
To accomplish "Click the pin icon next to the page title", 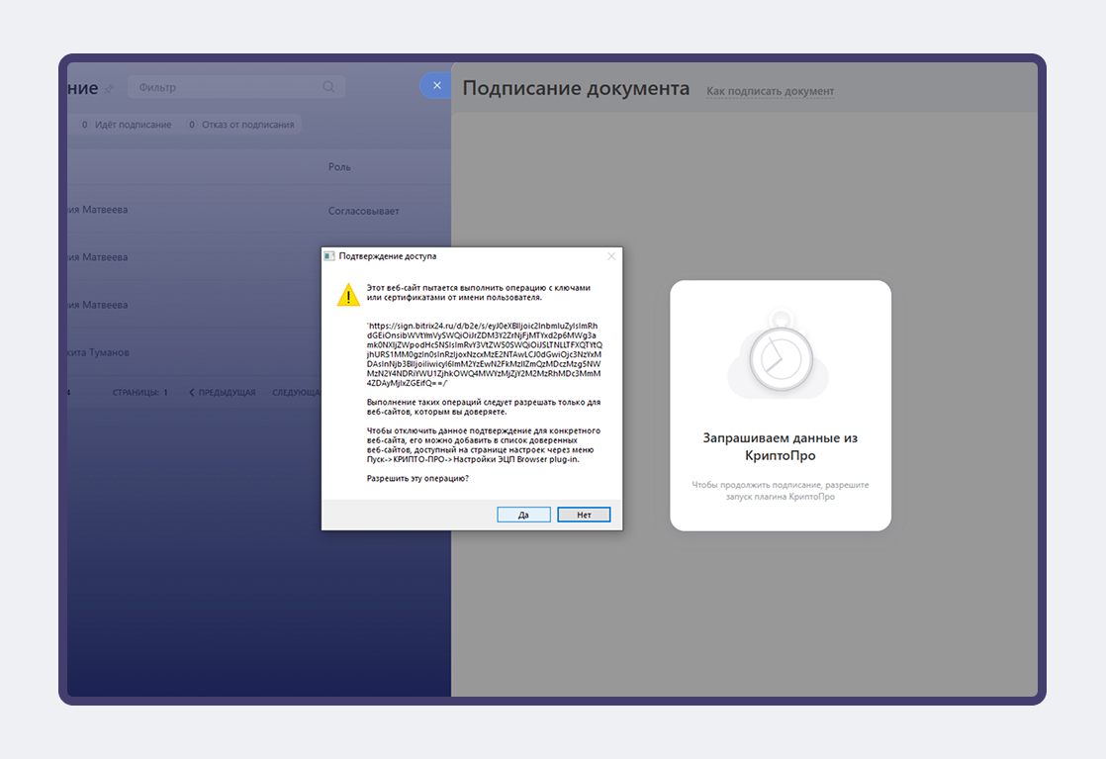I will pyautogui.click(x=109, y=89).
